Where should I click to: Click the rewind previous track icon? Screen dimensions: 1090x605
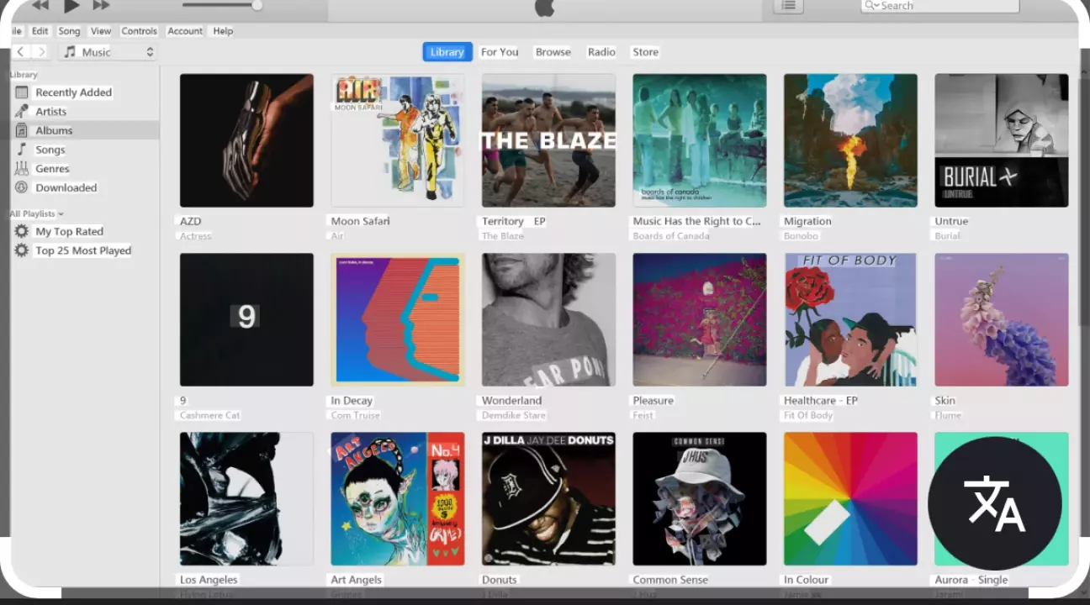(40, 6)
